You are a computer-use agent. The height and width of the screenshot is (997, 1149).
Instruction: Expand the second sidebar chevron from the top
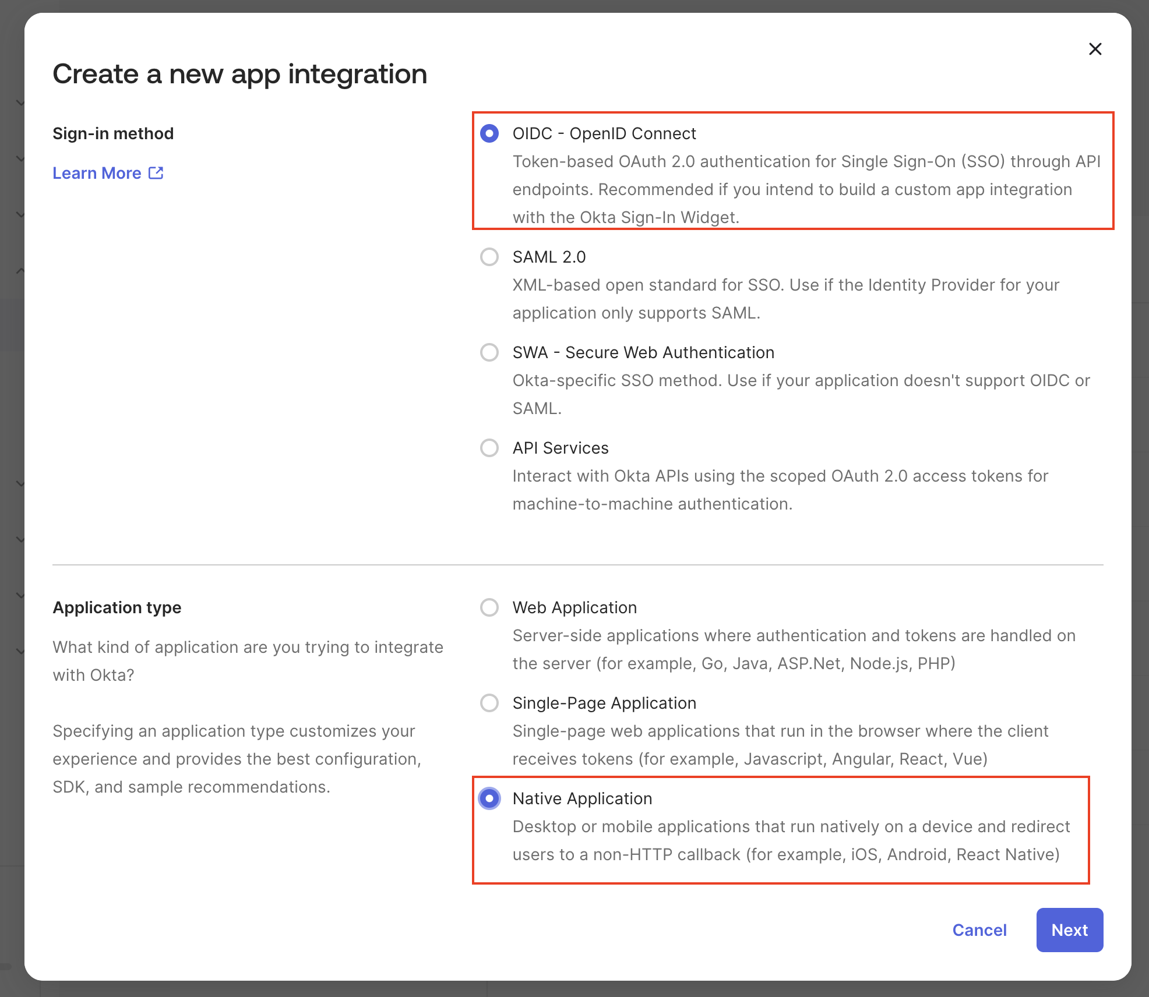coord(21,158)
